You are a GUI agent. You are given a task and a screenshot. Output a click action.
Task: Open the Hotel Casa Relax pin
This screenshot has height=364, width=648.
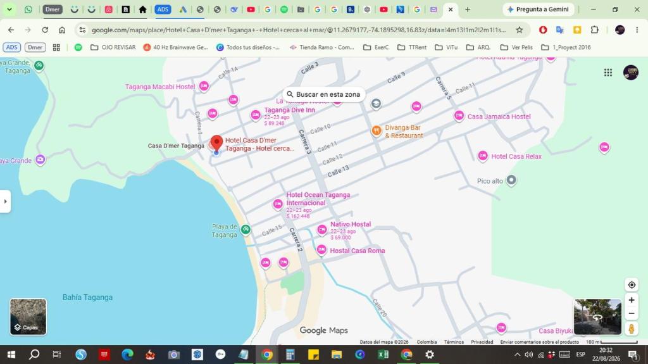coord(483,156)
